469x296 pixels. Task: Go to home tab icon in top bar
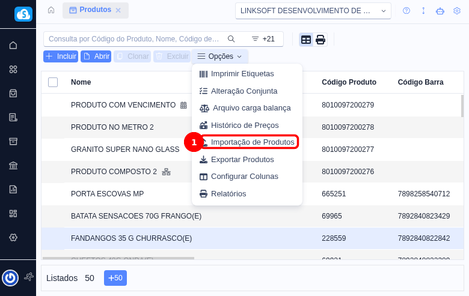[51, 10]
